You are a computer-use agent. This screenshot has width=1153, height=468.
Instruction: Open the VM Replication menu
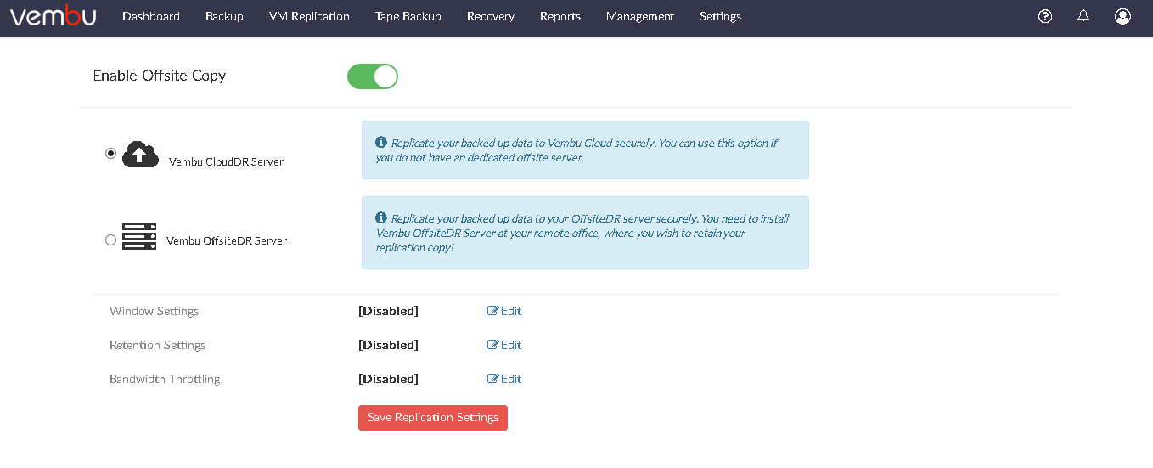[309, 16]
